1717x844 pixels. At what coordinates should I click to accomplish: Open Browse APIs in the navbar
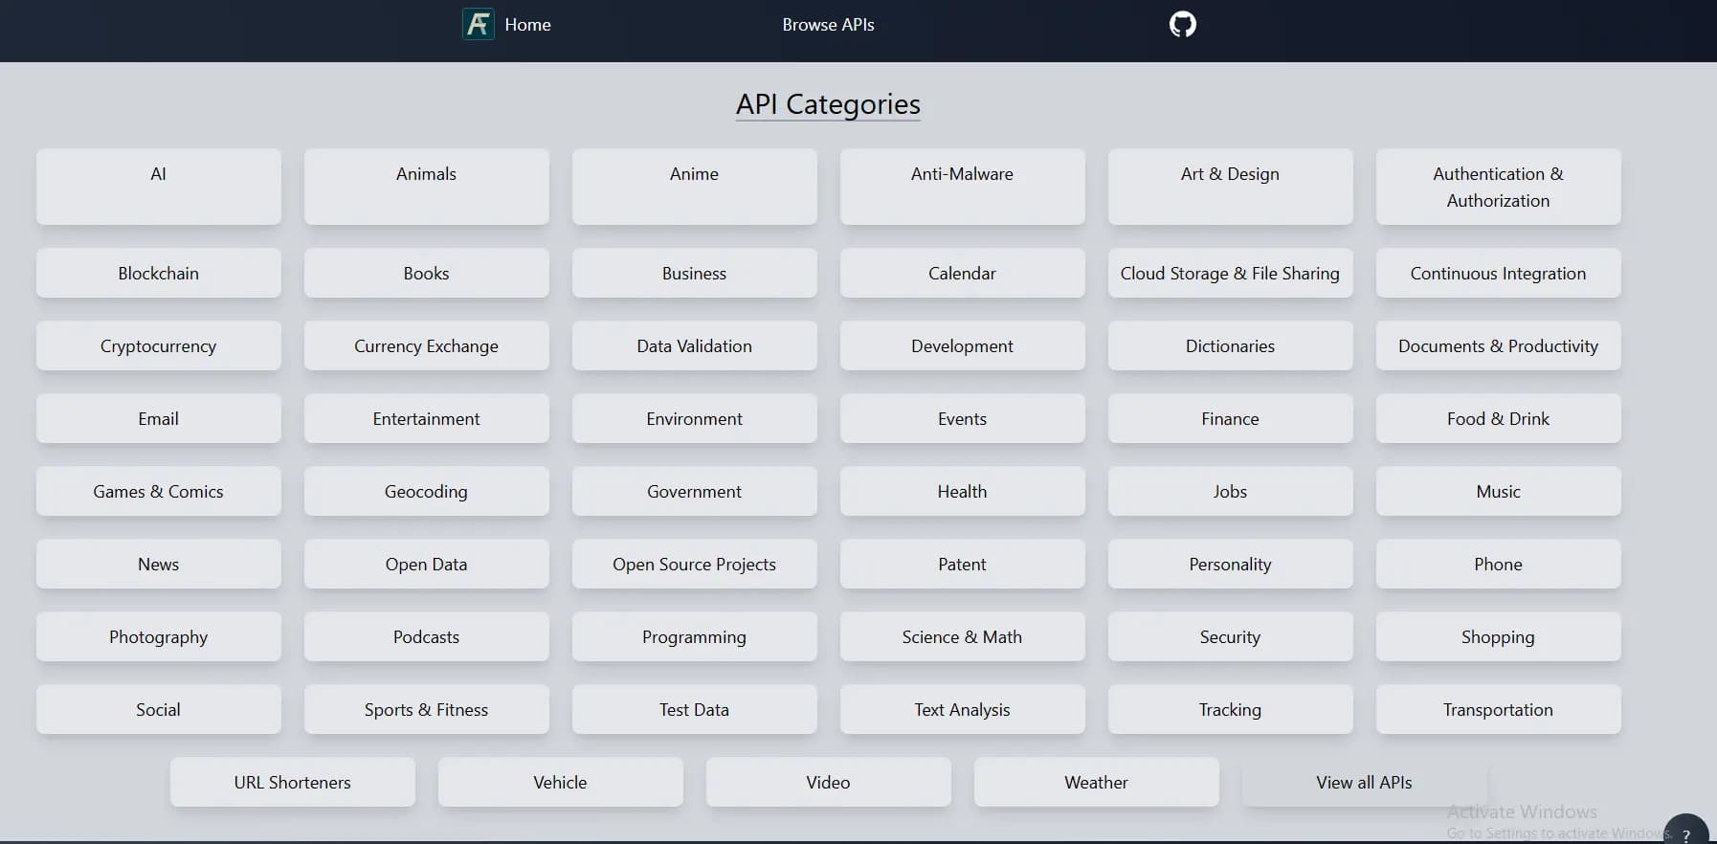(x=828, y=25)
